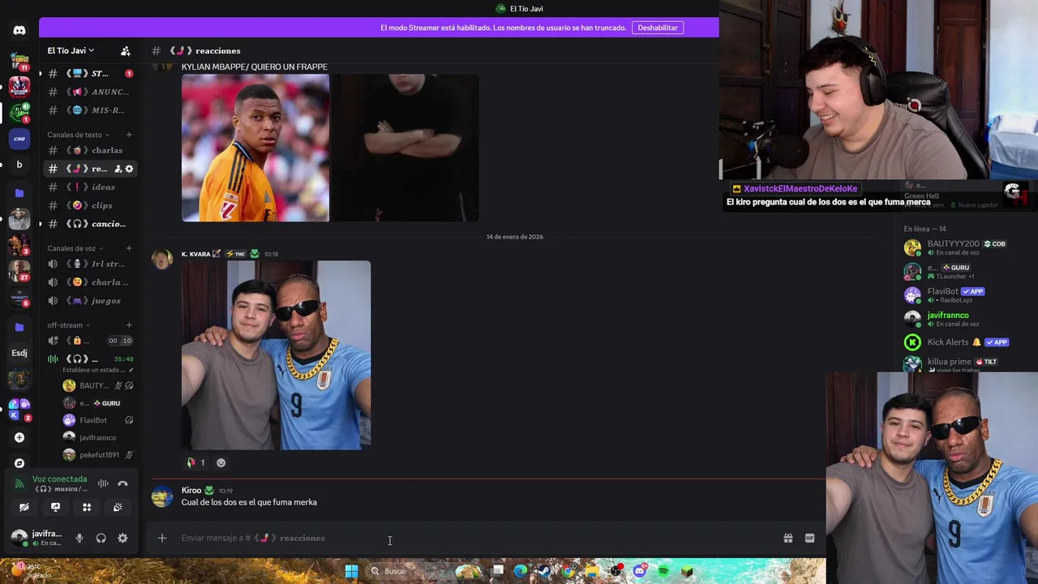Open settings gear for reacciones channel

[129, 169]
